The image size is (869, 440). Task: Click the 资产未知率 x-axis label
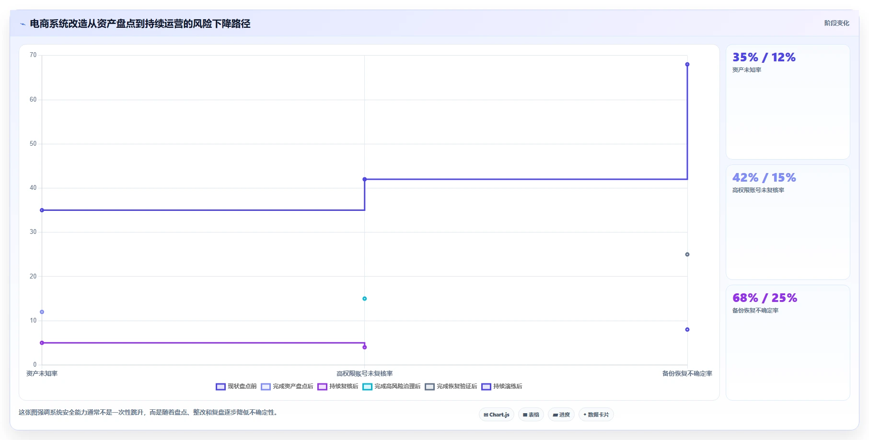[42, 373]
